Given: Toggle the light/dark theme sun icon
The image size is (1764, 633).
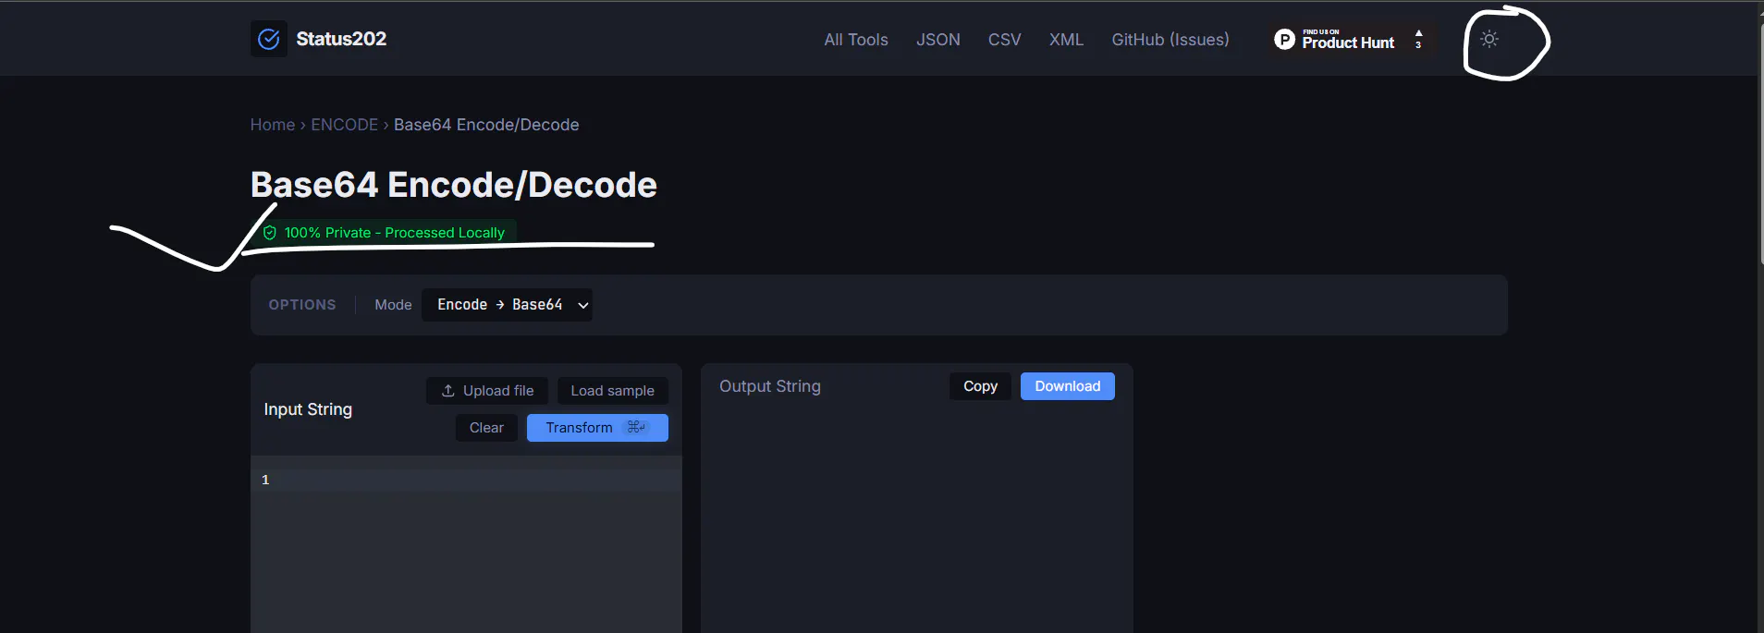Looking at the screenshot, I should point(1488,39).
